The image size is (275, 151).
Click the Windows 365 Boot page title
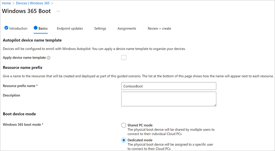click(x=26, y=11)
